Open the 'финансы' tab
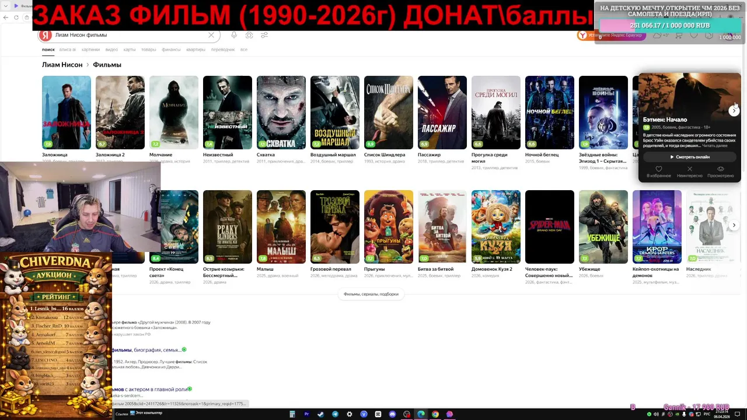Image resolution: width=747 pixels, height=420 pixels. pos(171,50)
